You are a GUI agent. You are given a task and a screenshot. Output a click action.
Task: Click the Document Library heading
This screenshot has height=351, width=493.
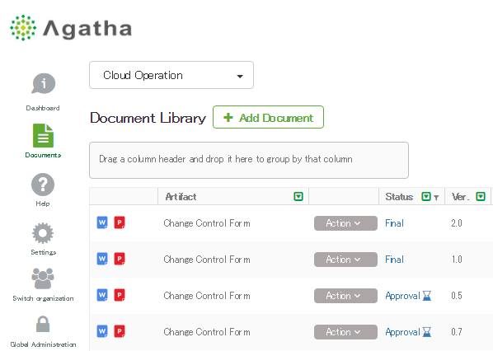[148, 118]
